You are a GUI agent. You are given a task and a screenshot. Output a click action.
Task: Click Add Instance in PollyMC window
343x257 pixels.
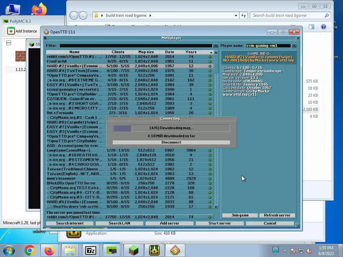(22, 31)
